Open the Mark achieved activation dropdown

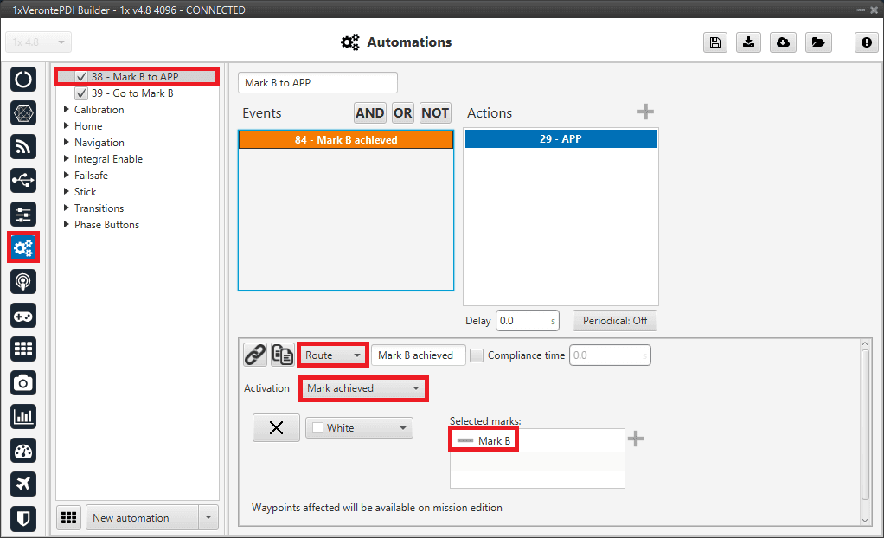tap(363, 388)
